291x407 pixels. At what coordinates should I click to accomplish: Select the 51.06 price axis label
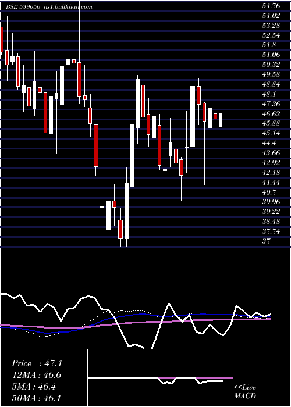pyautogui.click(x=271, y=55)
